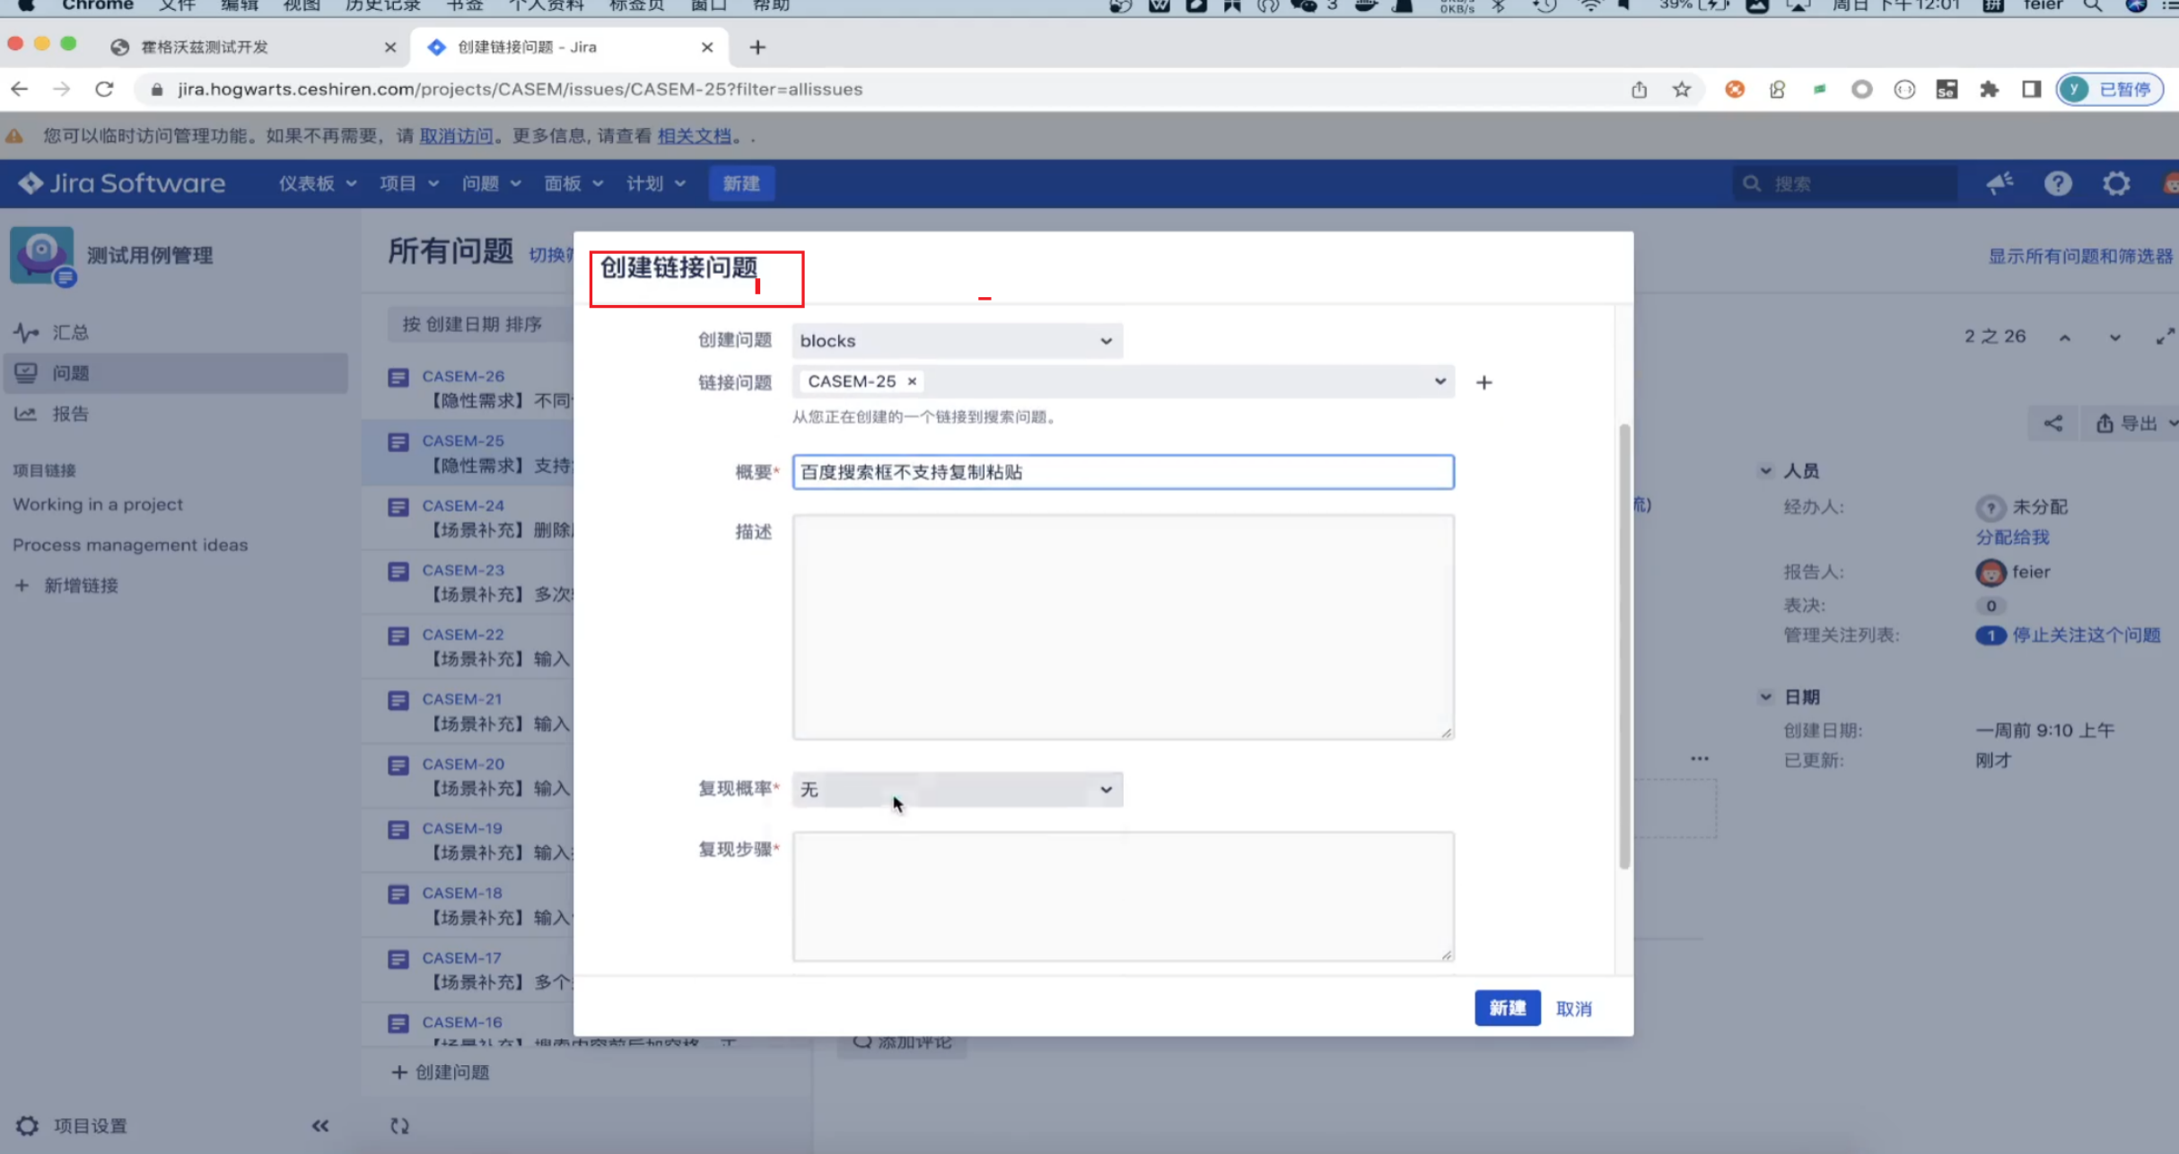This screenshot has width=2179, height=1154.
Task: Open the Chrome menu in macOS menu bar
Action: point(98,5)
